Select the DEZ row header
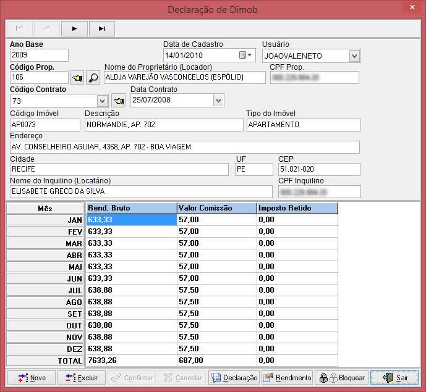 (x=45, y=349)
